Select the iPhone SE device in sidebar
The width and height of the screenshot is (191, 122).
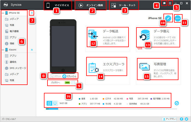tap(13, 13)
